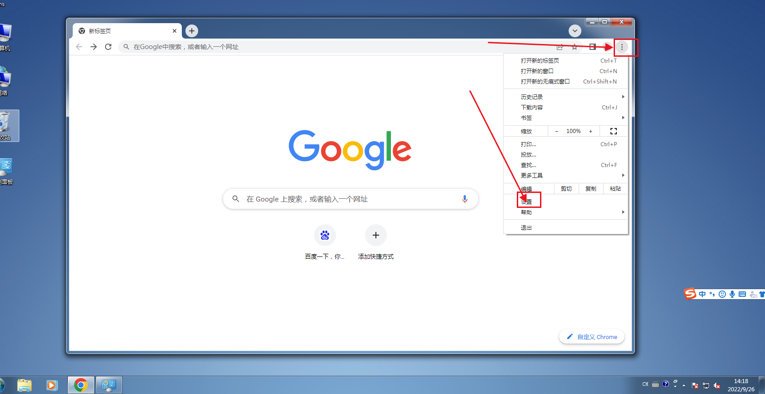The image size is (765, 394).
Task: Start voice search with the microphone icon
Action: click(465, 199)
